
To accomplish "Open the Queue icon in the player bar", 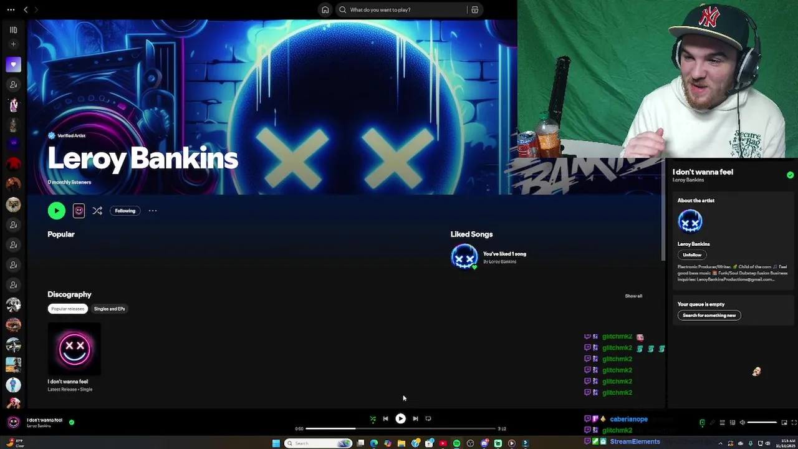I will coord(723,423).
